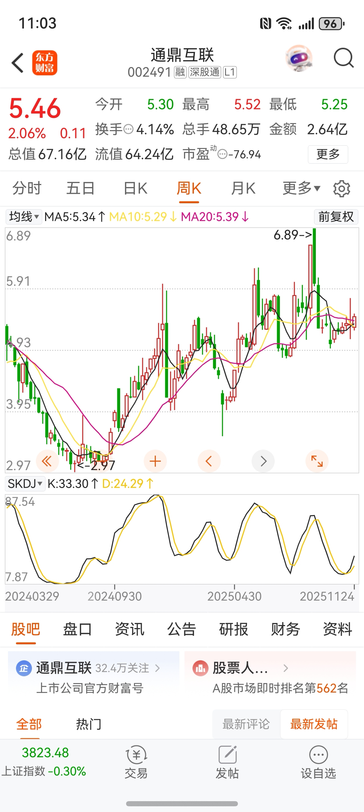Select the 股吧 tab
This screenshot has height=812, width=364.
point(26,630)
